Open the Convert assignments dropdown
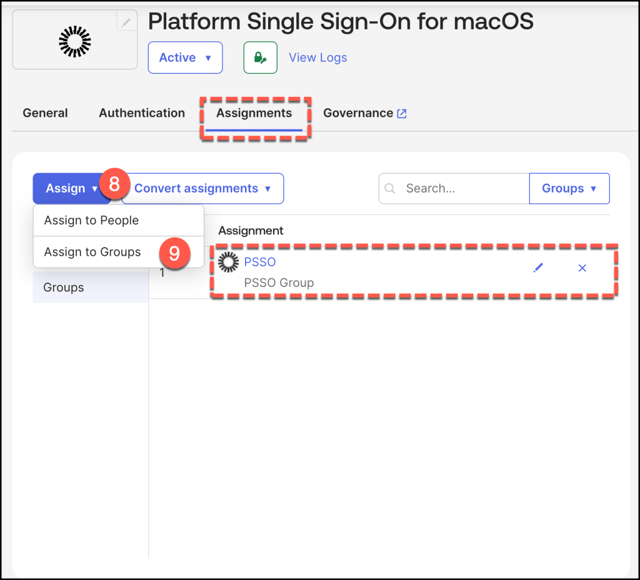Screen dimensions: 640x580 click(202, 188)
